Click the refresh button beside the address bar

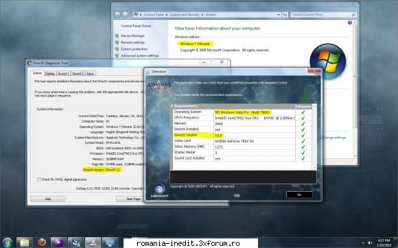point(285,14)
